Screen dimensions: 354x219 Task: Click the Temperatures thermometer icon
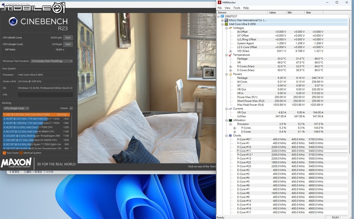(230, 55)
